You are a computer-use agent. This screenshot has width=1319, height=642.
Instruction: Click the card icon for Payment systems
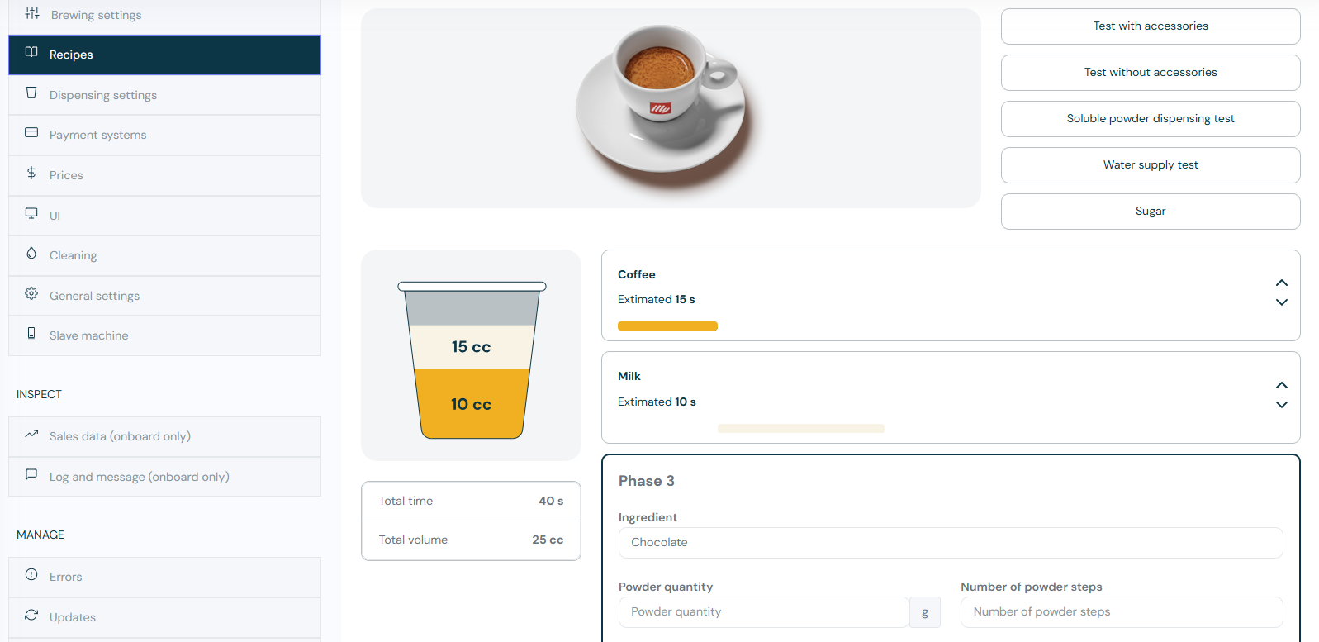click(31, 133)
